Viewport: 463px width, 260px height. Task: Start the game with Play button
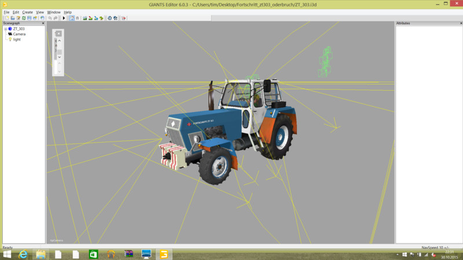(x=64, y=18)
